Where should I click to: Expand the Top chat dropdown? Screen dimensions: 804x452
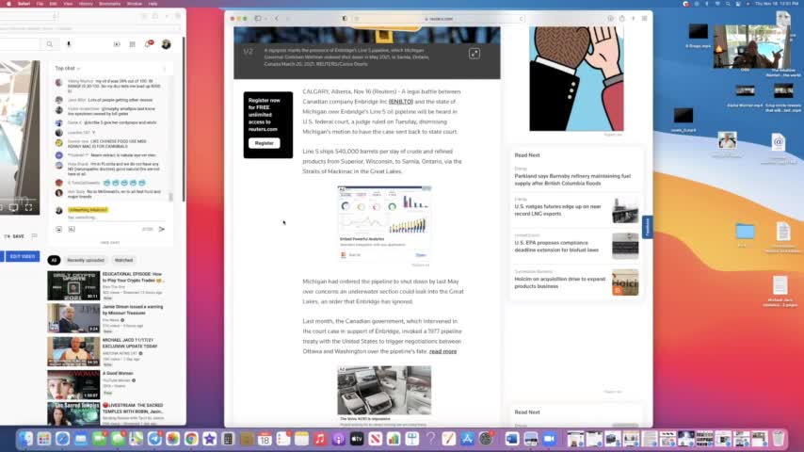coord(68,68)
